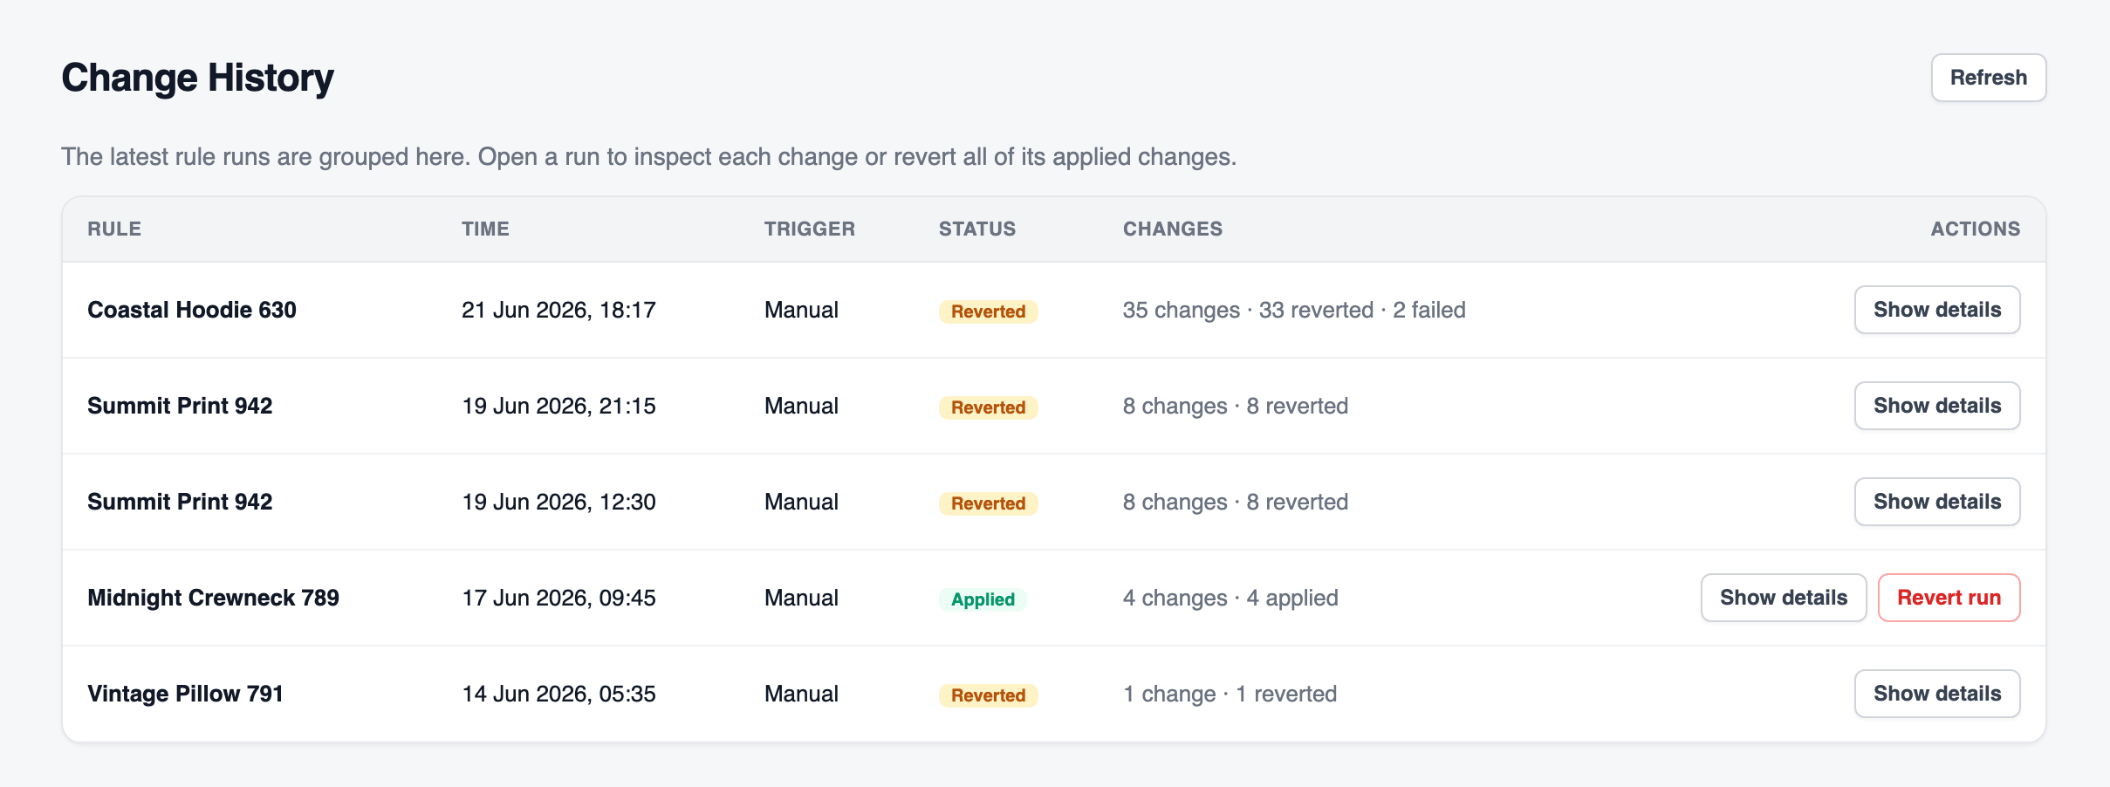Viewport: 2110px width, 787px height.
Task: Click the Reverted badge for Coastal Hoodie 630
Action: [988, 311]
